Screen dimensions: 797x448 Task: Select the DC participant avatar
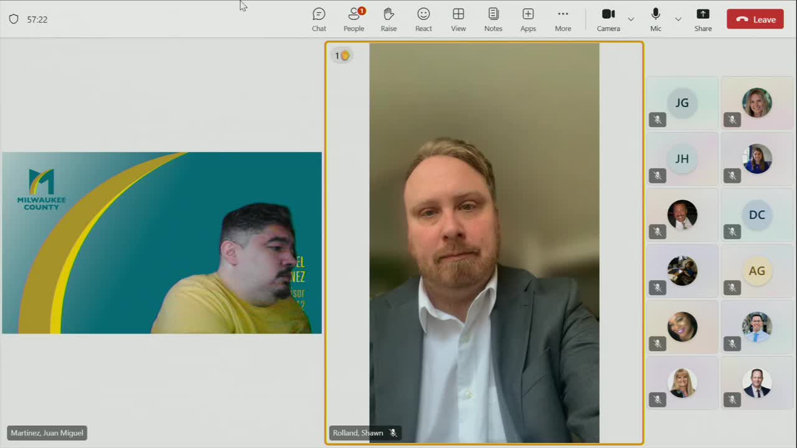point(757,215)
